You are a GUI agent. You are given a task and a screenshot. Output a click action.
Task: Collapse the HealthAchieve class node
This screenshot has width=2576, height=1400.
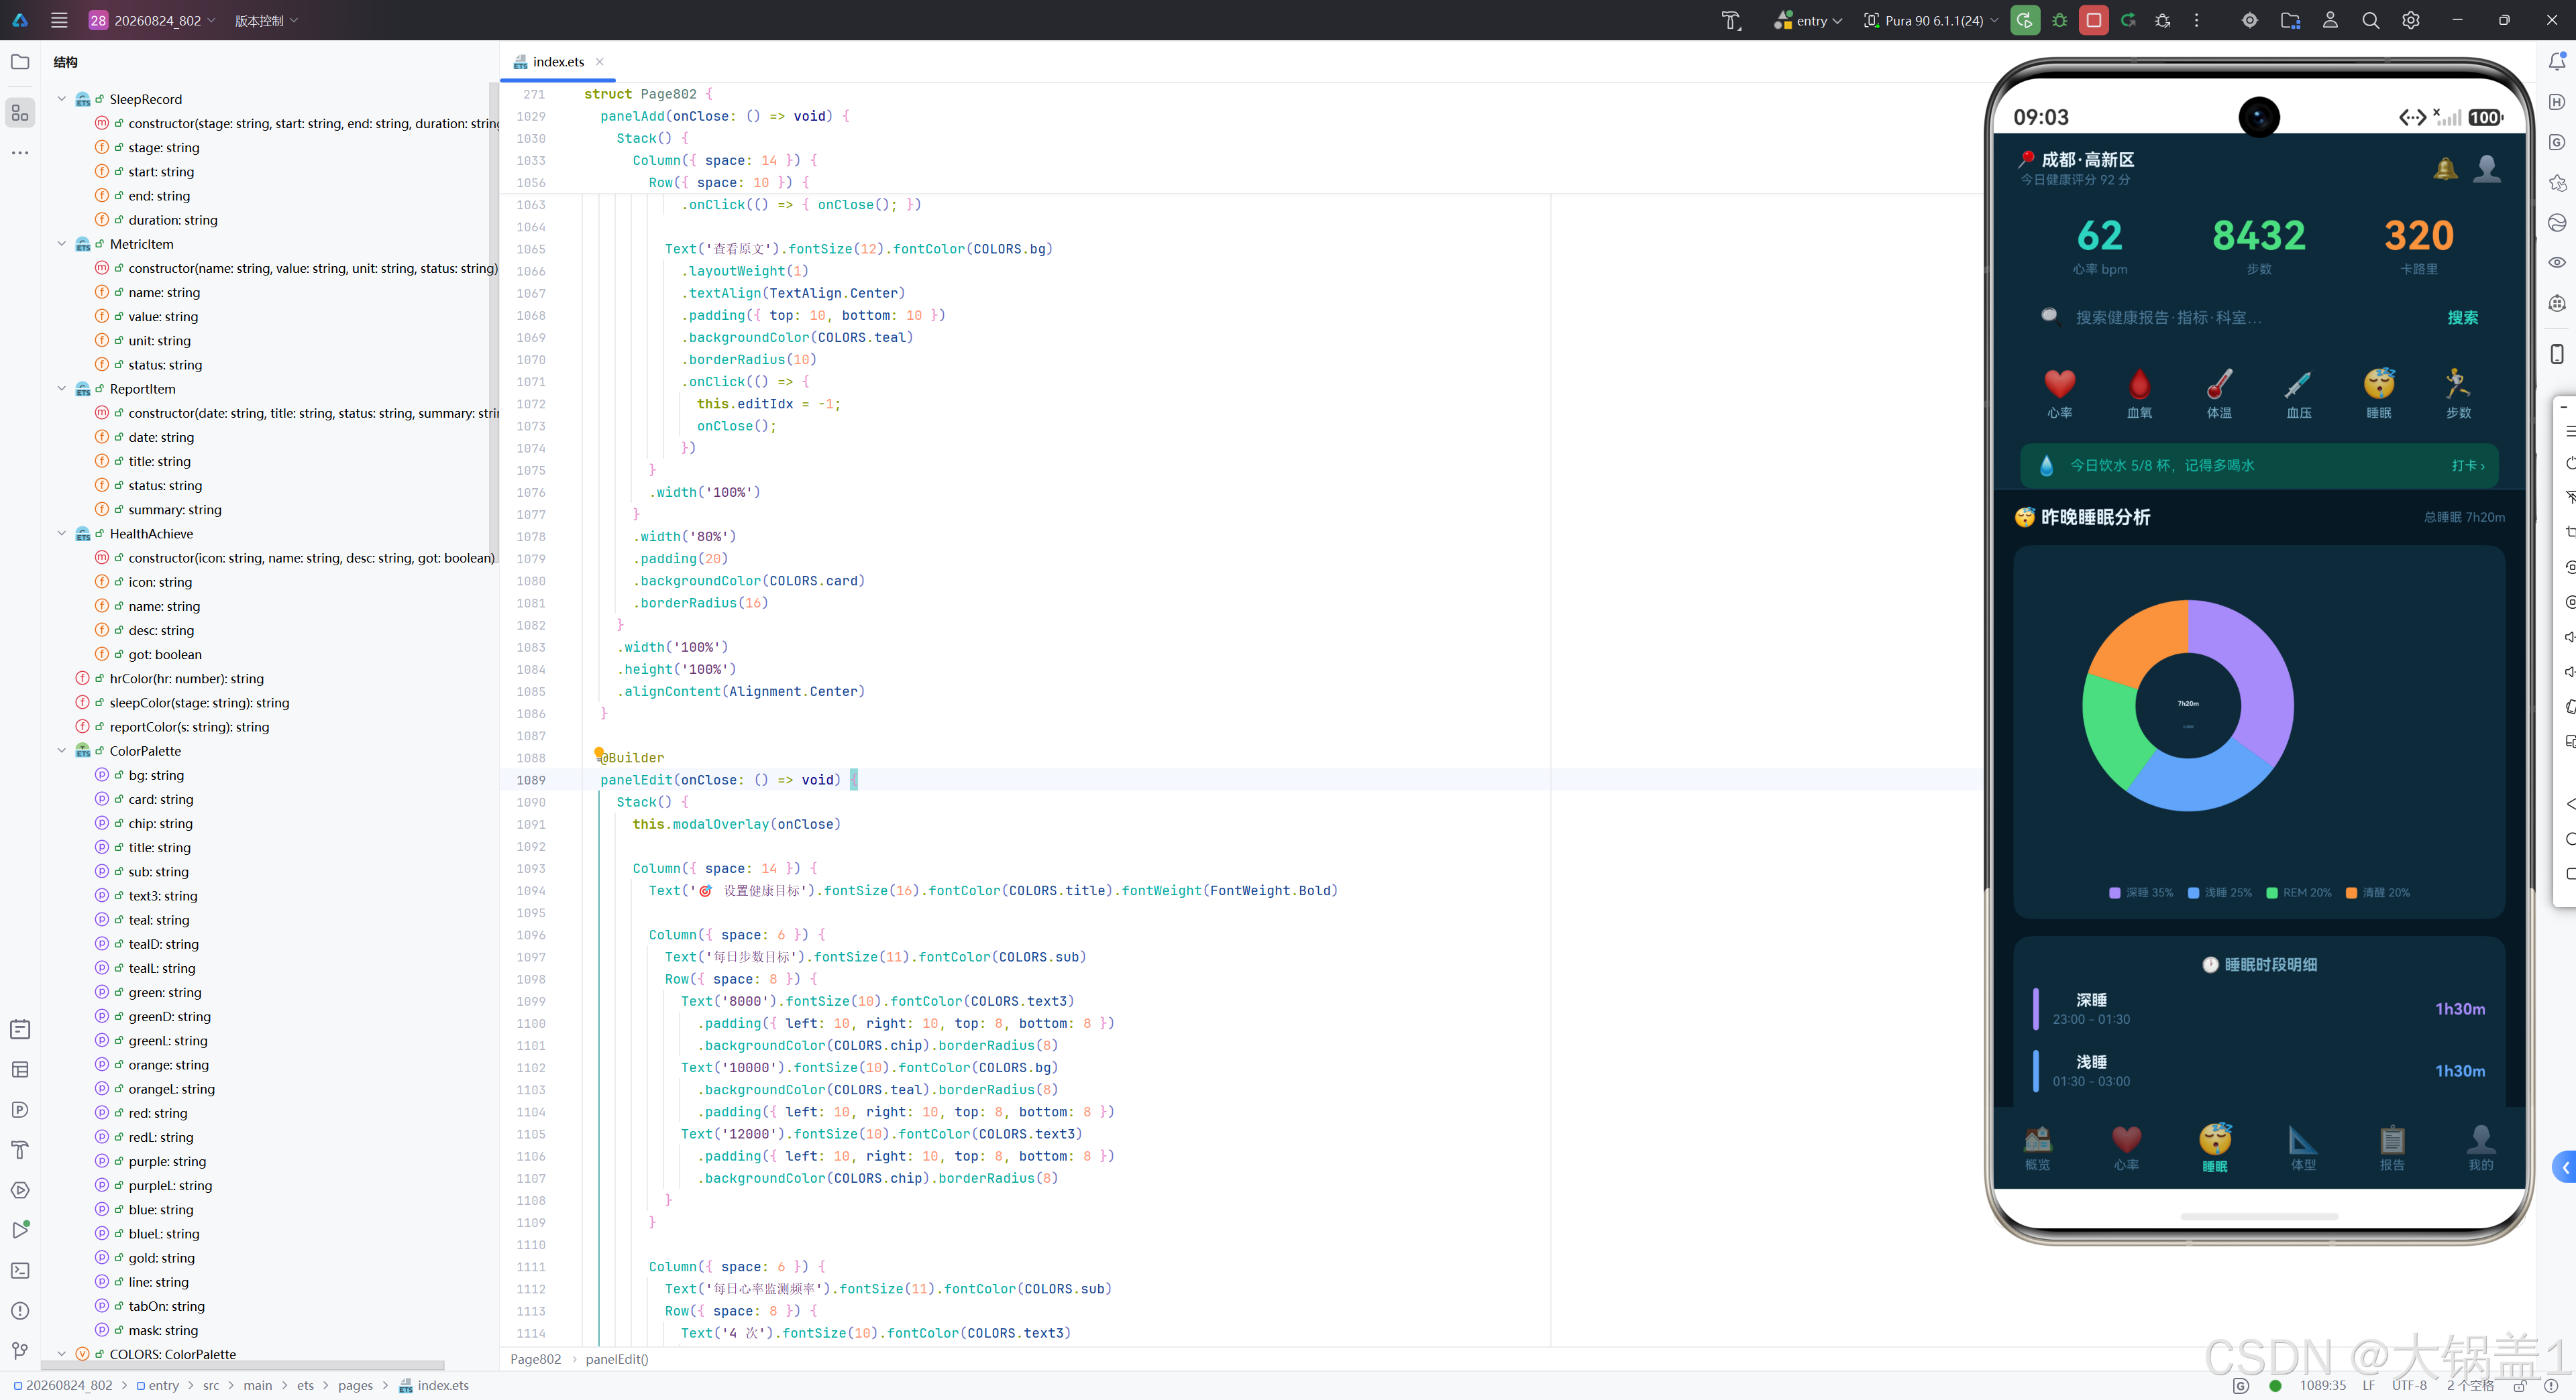(x=62, y=534)
